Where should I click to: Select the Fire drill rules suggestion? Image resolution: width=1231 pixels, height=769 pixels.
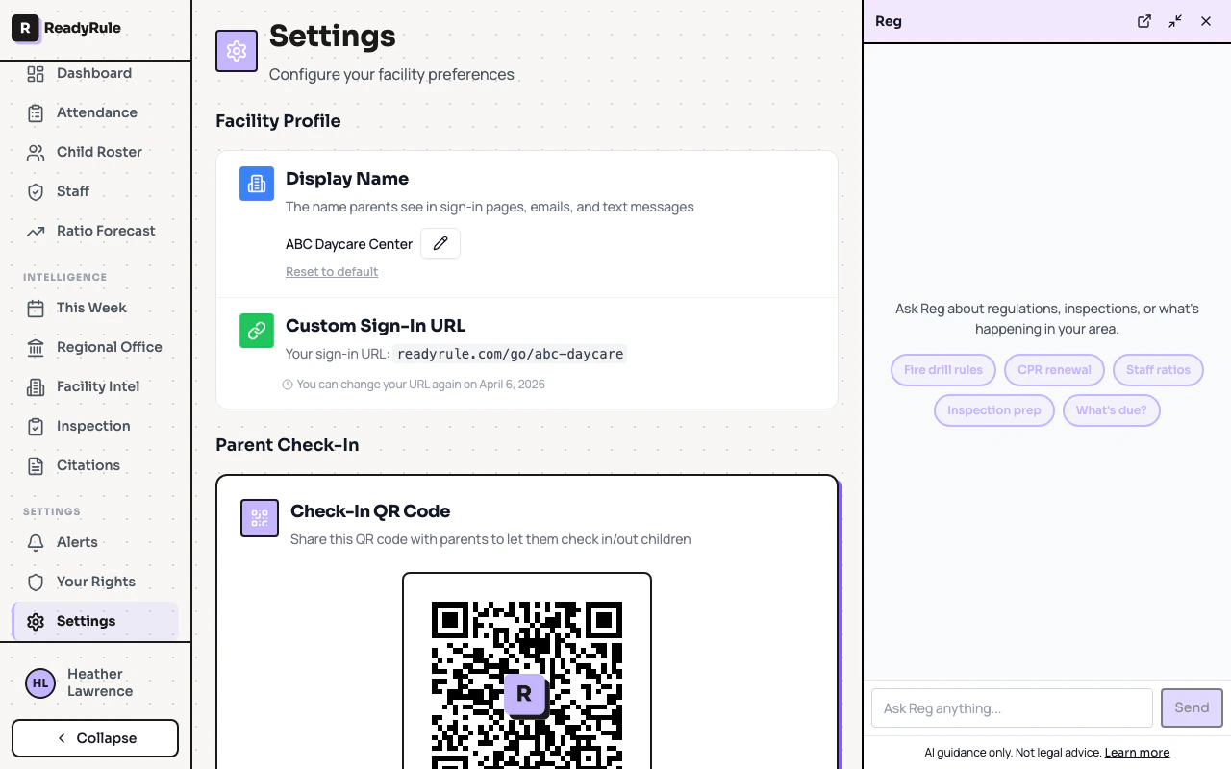pos(943,370)
